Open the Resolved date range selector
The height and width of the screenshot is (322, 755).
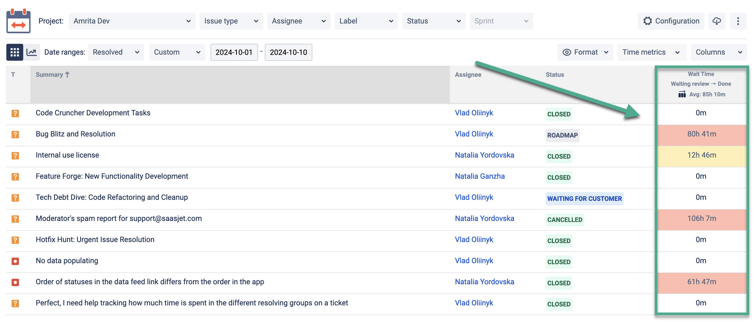pyautogui.click(x=116, y=52)
